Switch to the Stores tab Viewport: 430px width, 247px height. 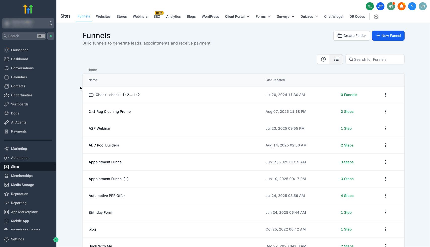pyautogui.click(x=122, y=17)
